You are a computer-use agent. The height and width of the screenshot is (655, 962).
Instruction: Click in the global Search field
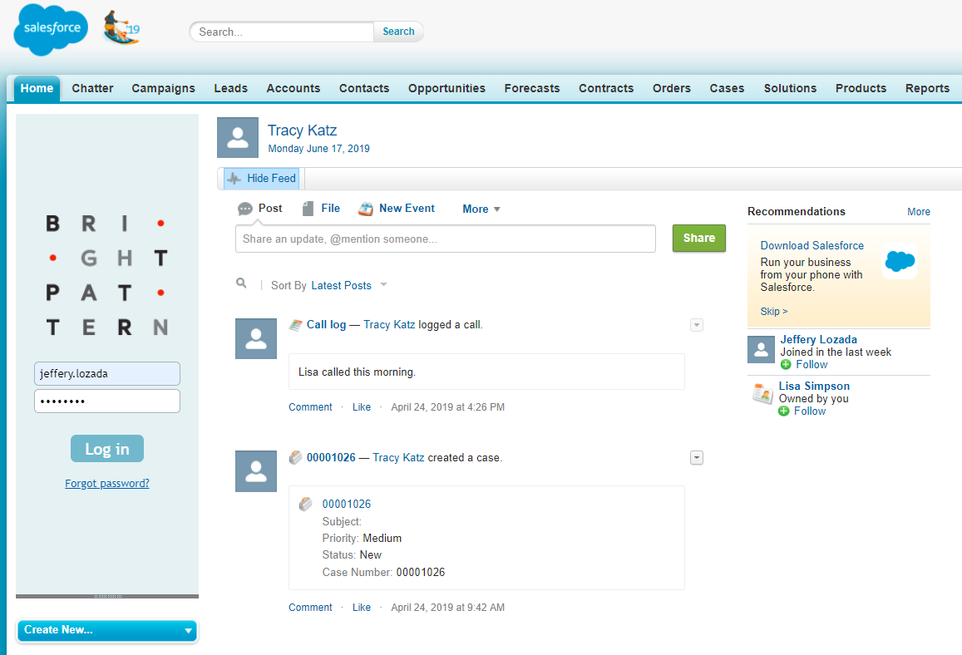click(x=282, y=32)
